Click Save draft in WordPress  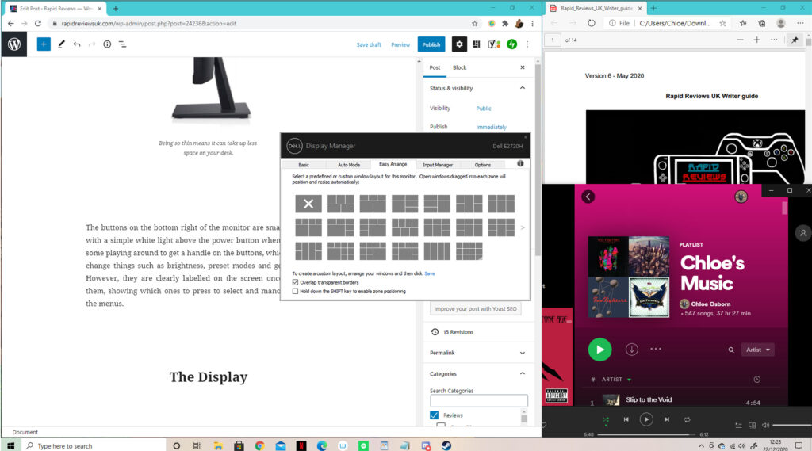coord(369,44)
